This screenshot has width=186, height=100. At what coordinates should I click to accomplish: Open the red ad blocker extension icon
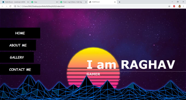(174, 6)
